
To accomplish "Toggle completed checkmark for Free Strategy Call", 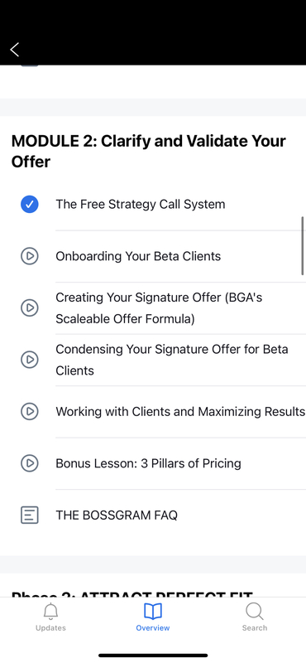I will click(x=30, y=204).
